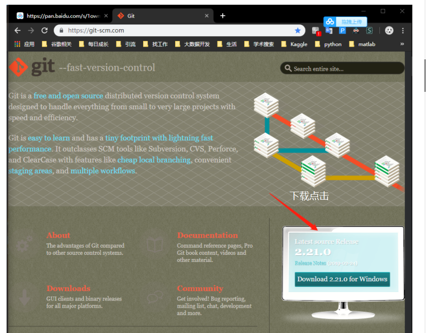The height and width of the screenshot is (333, 426).
Task: Follow the easy to learn link
Action: (x=49, y=138)
